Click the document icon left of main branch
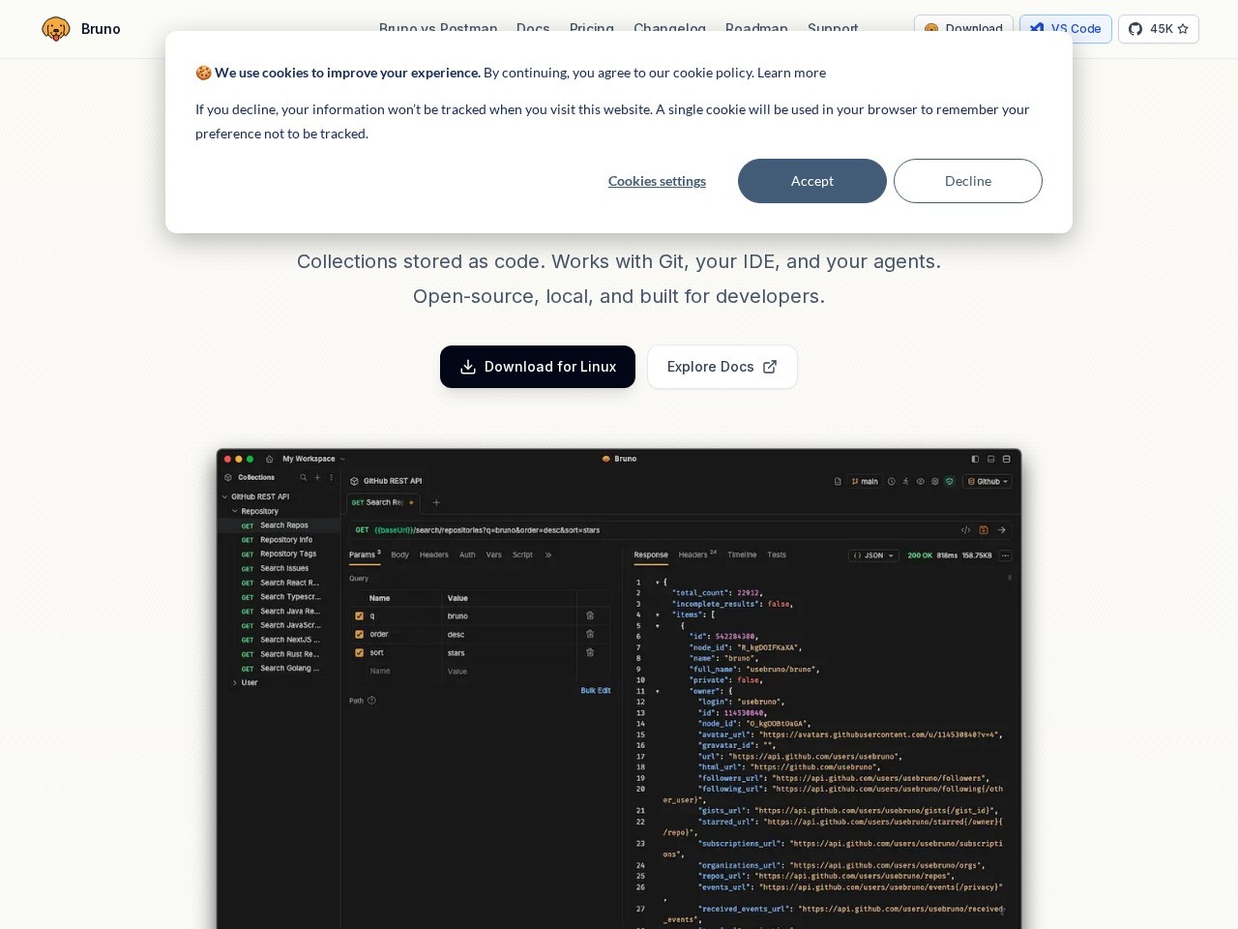This screenshot has width=1238, height=929. (838, 481)
